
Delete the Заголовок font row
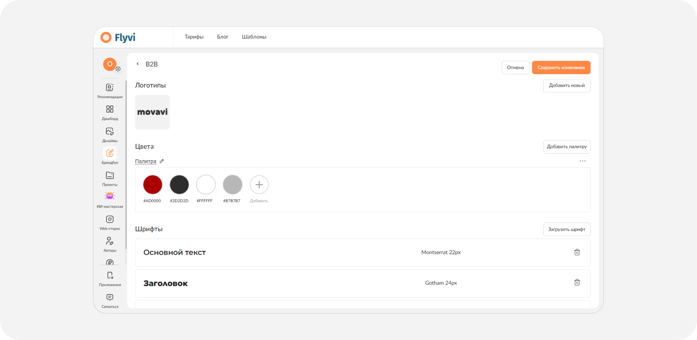(x=577, y=283)
